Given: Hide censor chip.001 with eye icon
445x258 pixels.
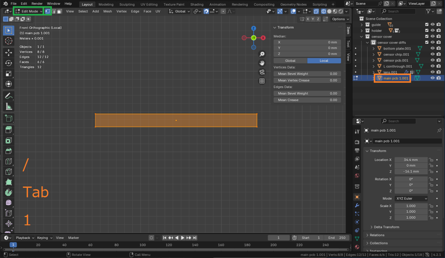Looking at the screenshot, I should tap(432, 54).
